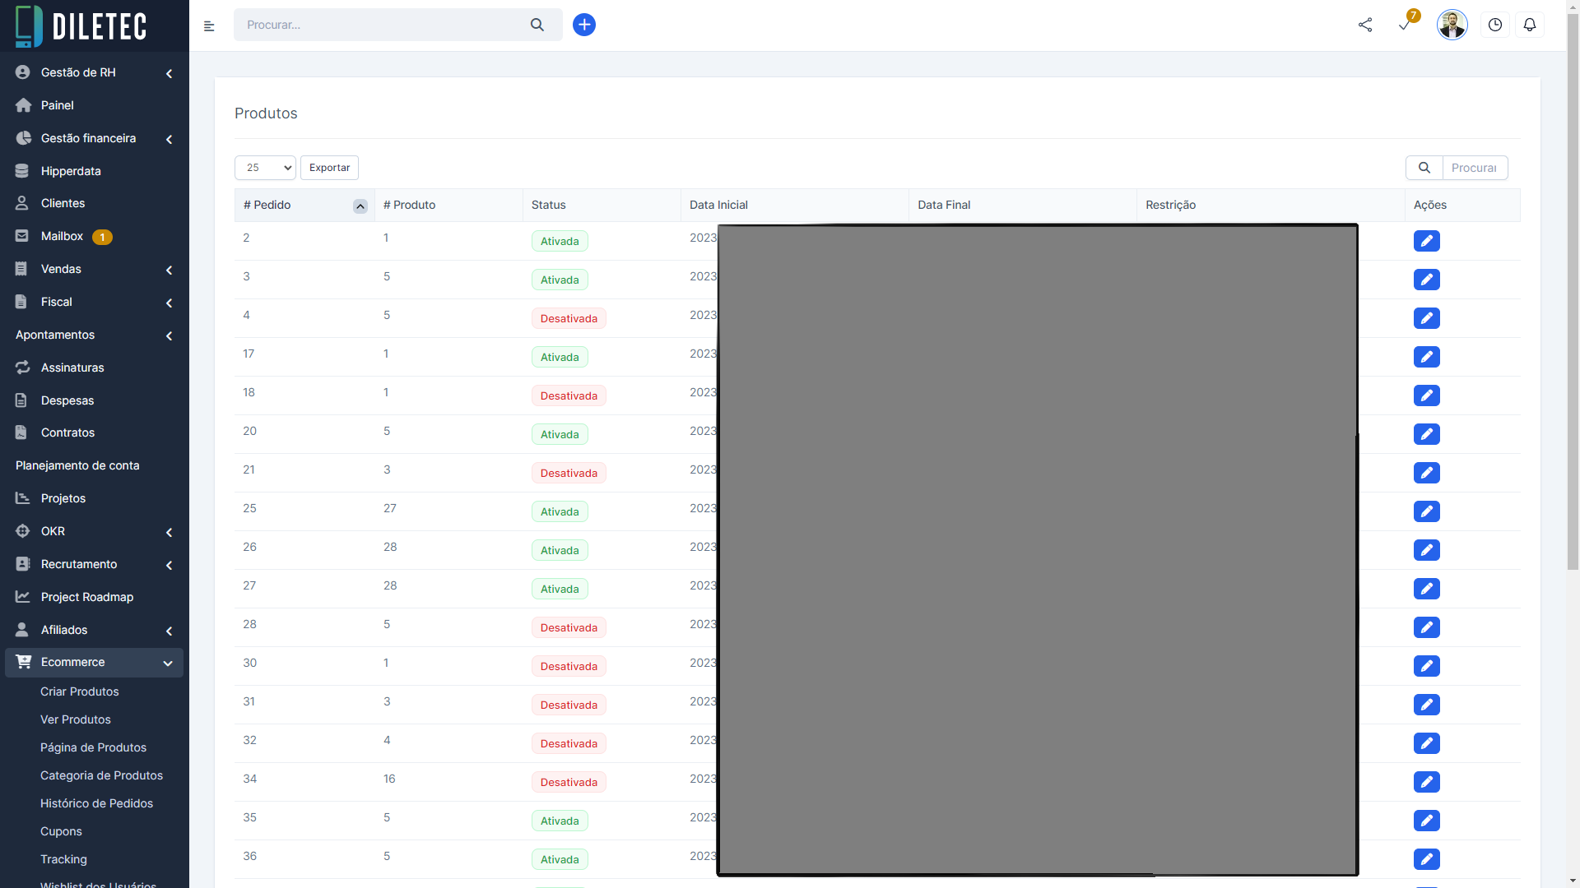Click the Exportar button
This screenshot has width=1580, height=888.
[329, 168]
